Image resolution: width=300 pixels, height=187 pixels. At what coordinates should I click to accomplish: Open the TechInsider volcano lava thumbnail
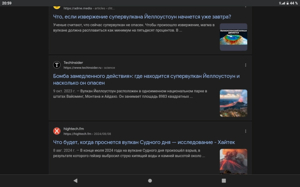click(x=234, y=103)
